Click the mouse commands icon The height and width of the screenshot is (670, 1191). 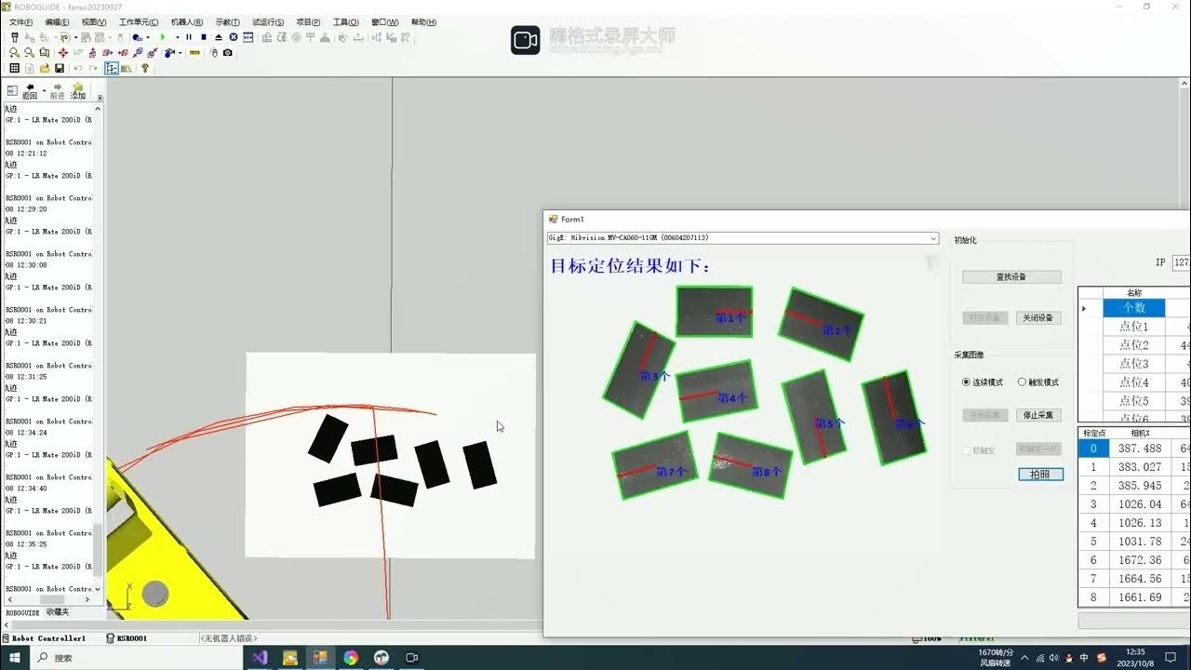point(214,52)
